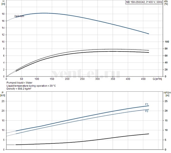Click the 20 tick on NPSH axis
Viewport: 171px width, 153px height.
[x=166, y=111]
